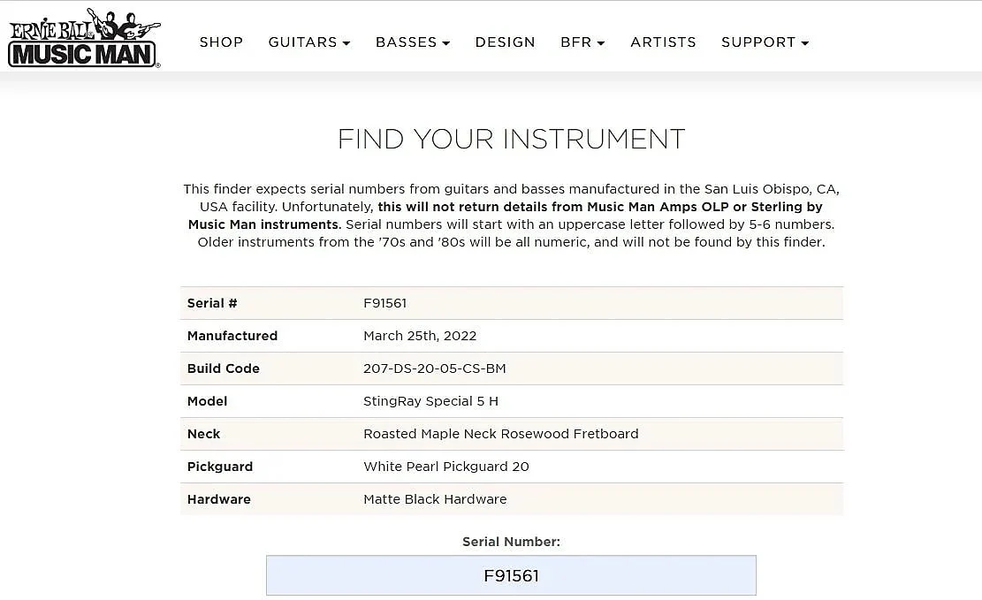Open the DESIGN page
The height and width of the screenshot is (600, 982).
pos(506,42)
